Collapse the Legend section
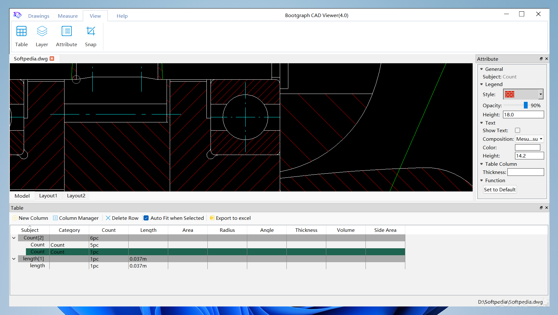The width and height of the screenshot is (558, 315). (481, 84)
